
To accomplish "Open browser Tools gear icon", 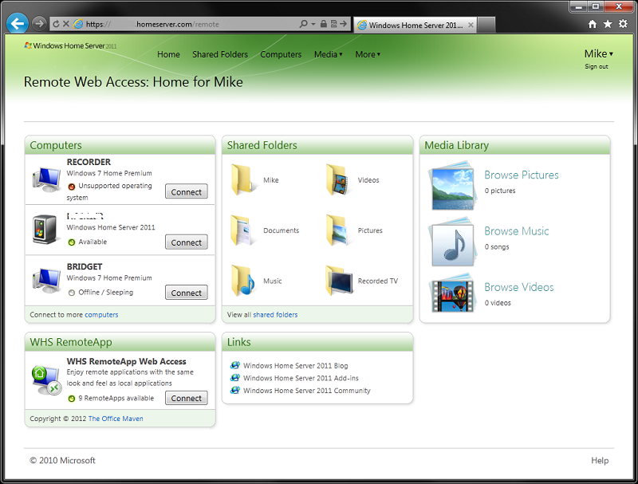I will tap(623, 24).
